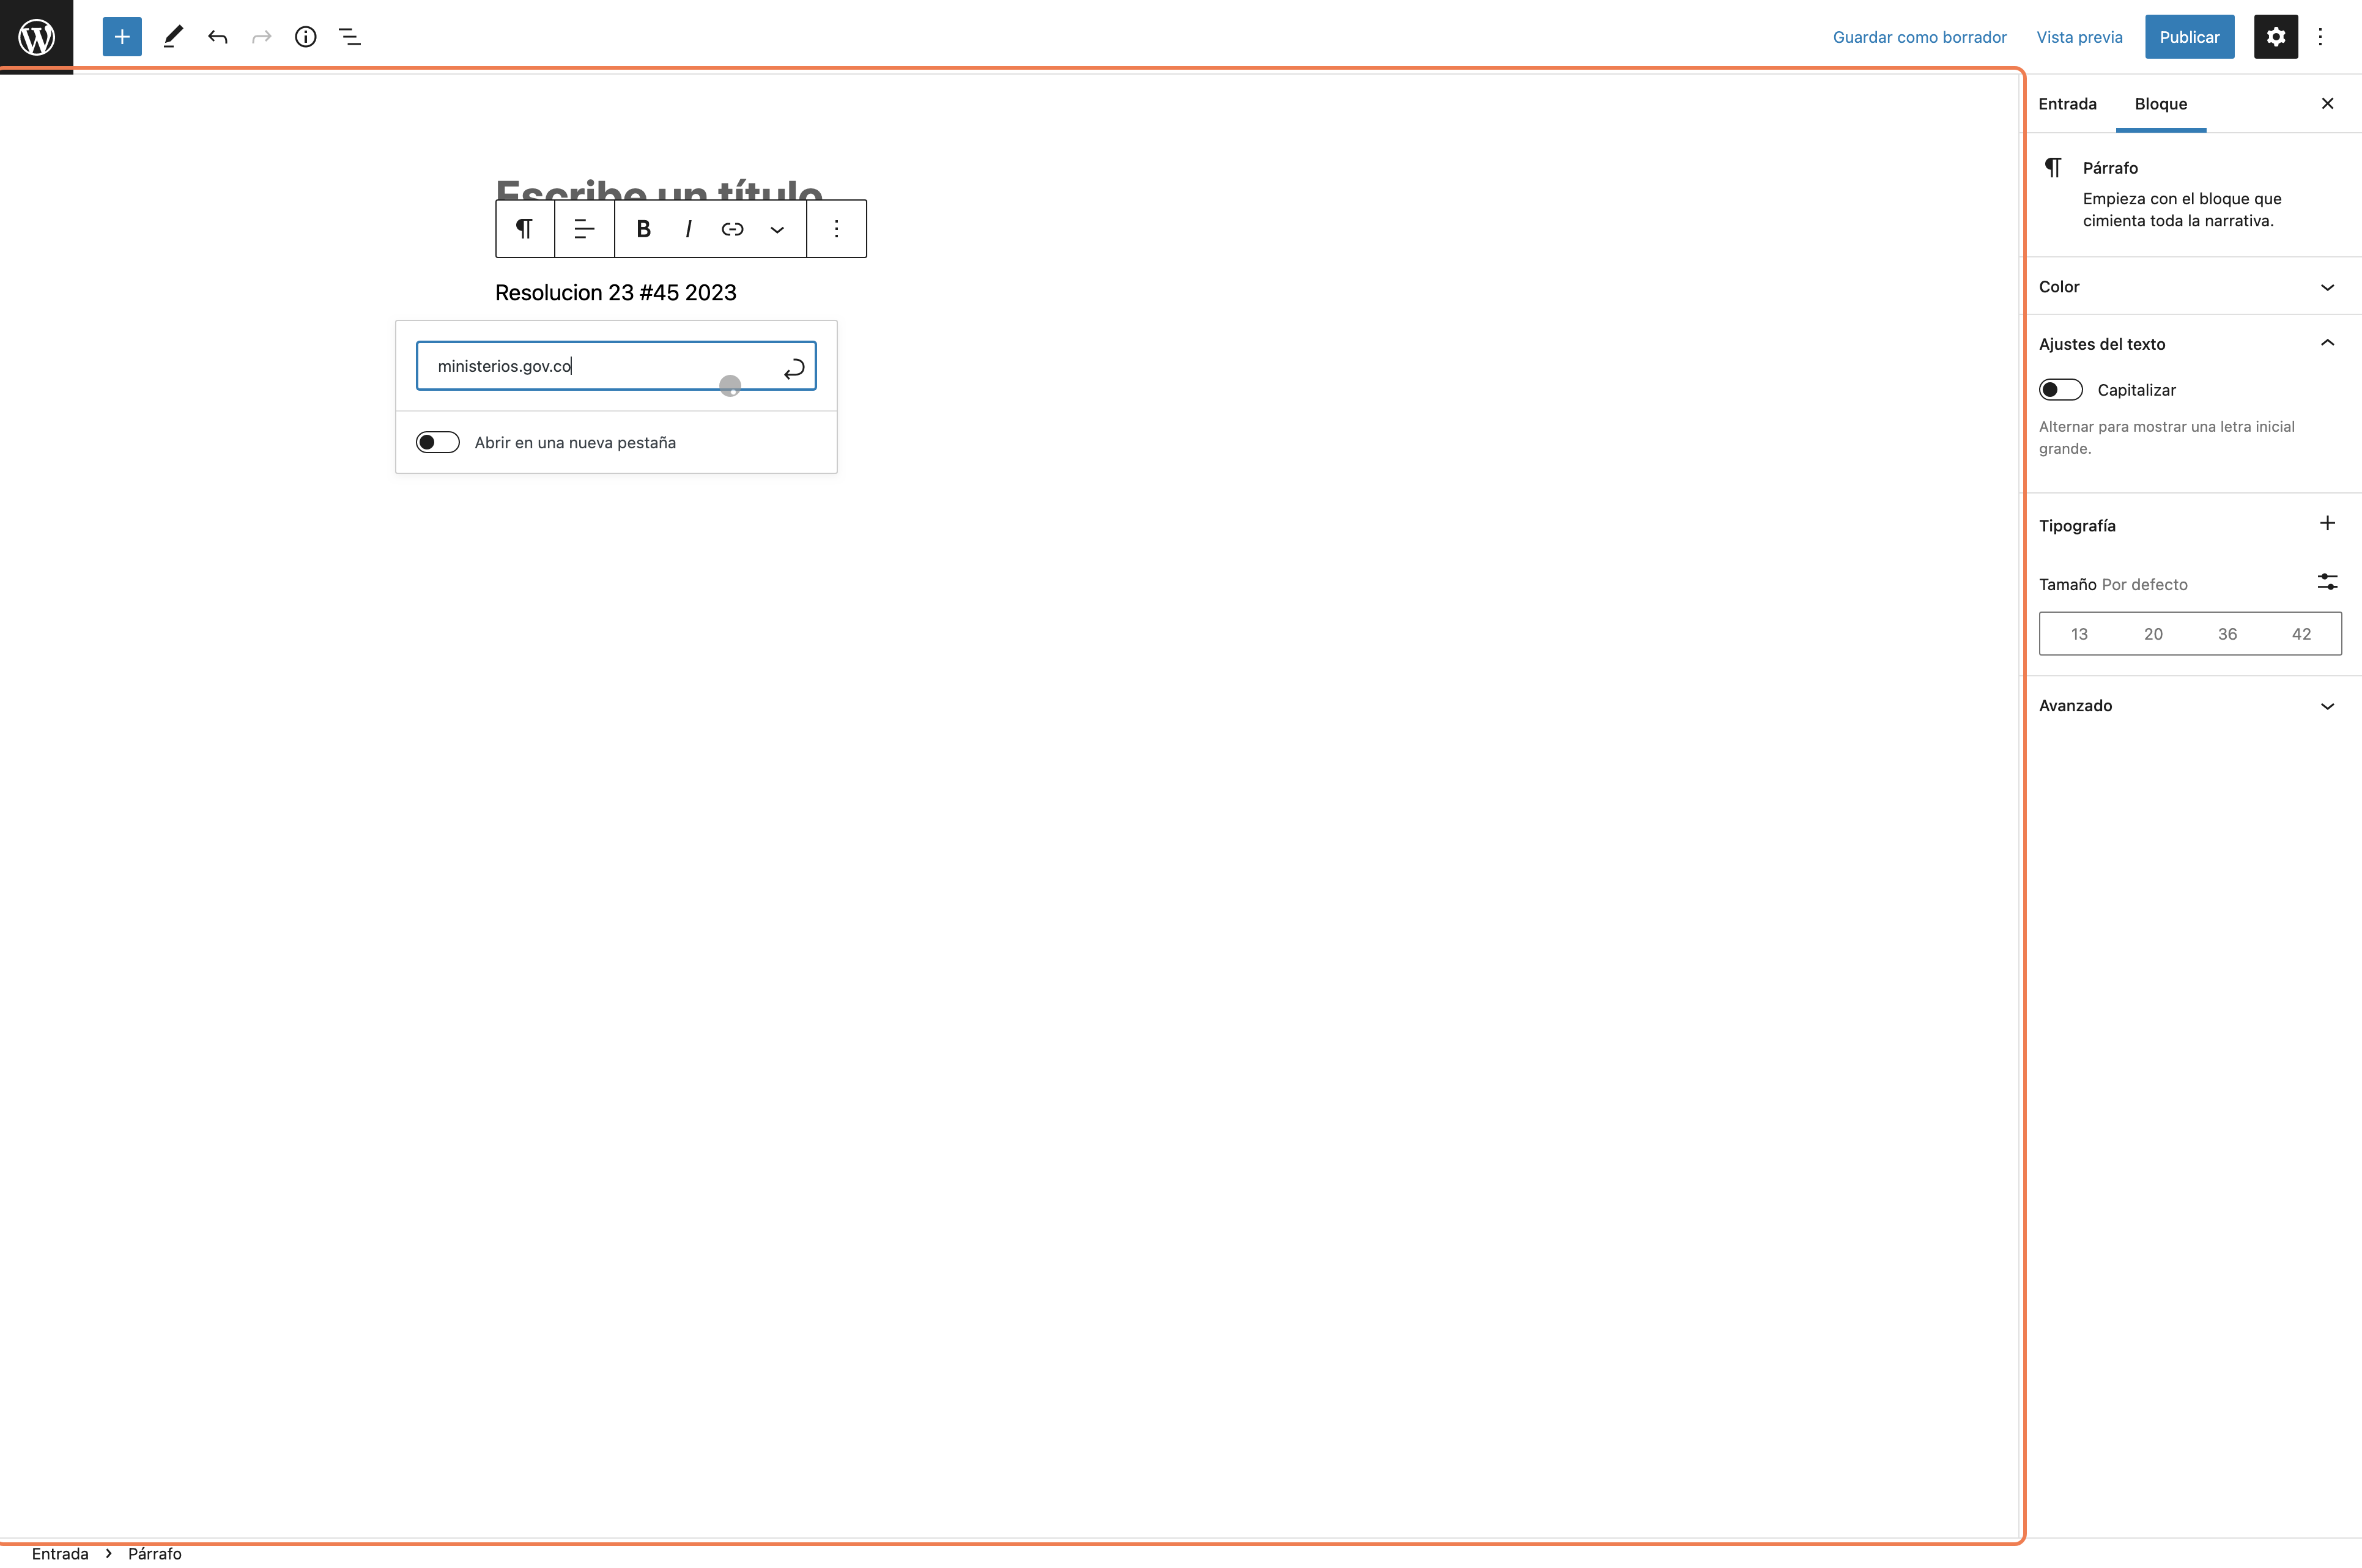
Task: Toggle italic formatting
Action: point(688,229)
